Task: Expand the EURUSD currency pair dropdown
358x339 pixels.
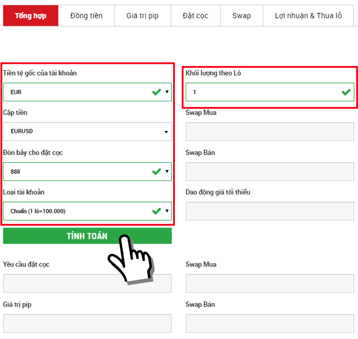Action: click(x=87, y=132)
